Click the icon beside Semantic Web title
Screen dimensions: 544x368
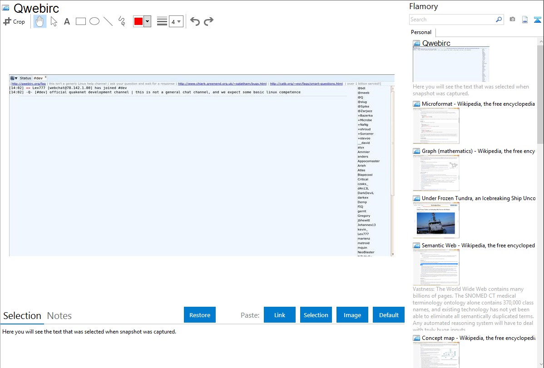[x=417, y=245]
